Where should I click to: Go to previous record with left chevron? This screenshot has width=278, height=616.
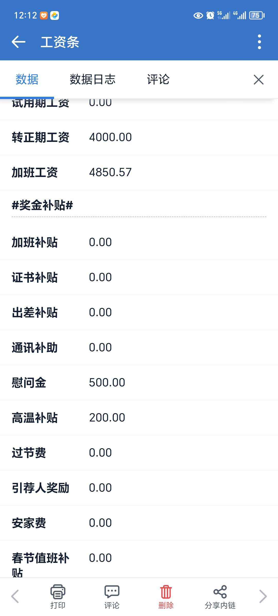click(15, 596)
